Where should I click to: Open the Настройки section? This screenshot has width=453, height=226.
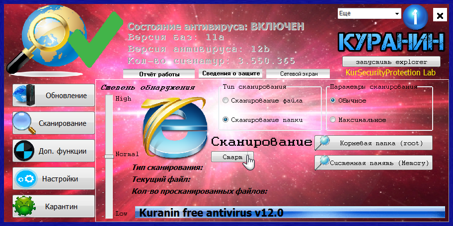coord(54,179)
